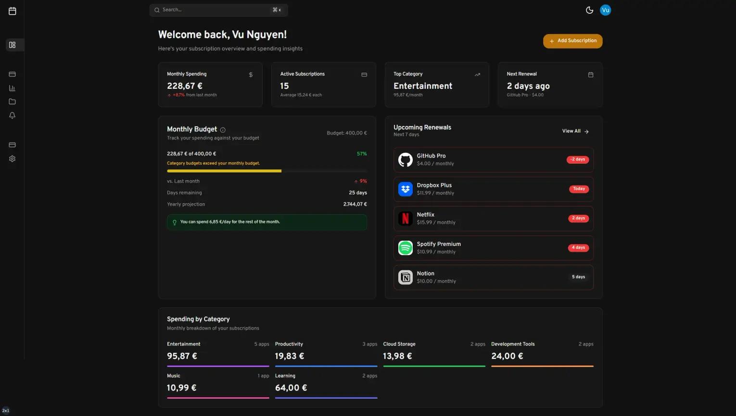Viewport: 736px width, 416px height.
Task: Select the Dashboard icon in sidebar
Action: click(12, 45)
